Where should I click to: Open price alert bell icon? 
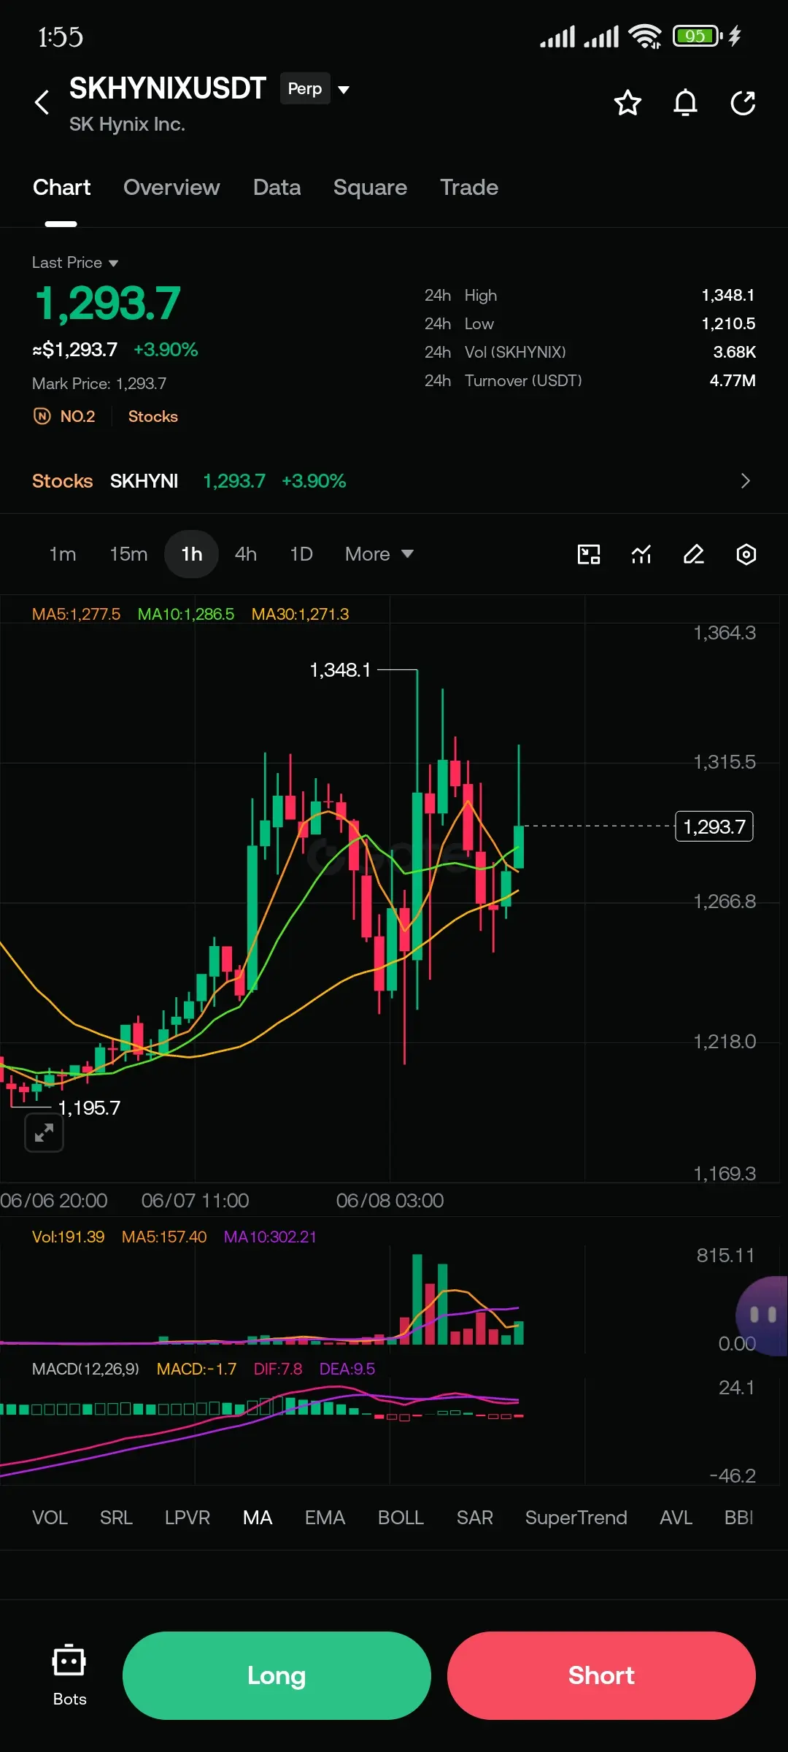click(685, 103)
